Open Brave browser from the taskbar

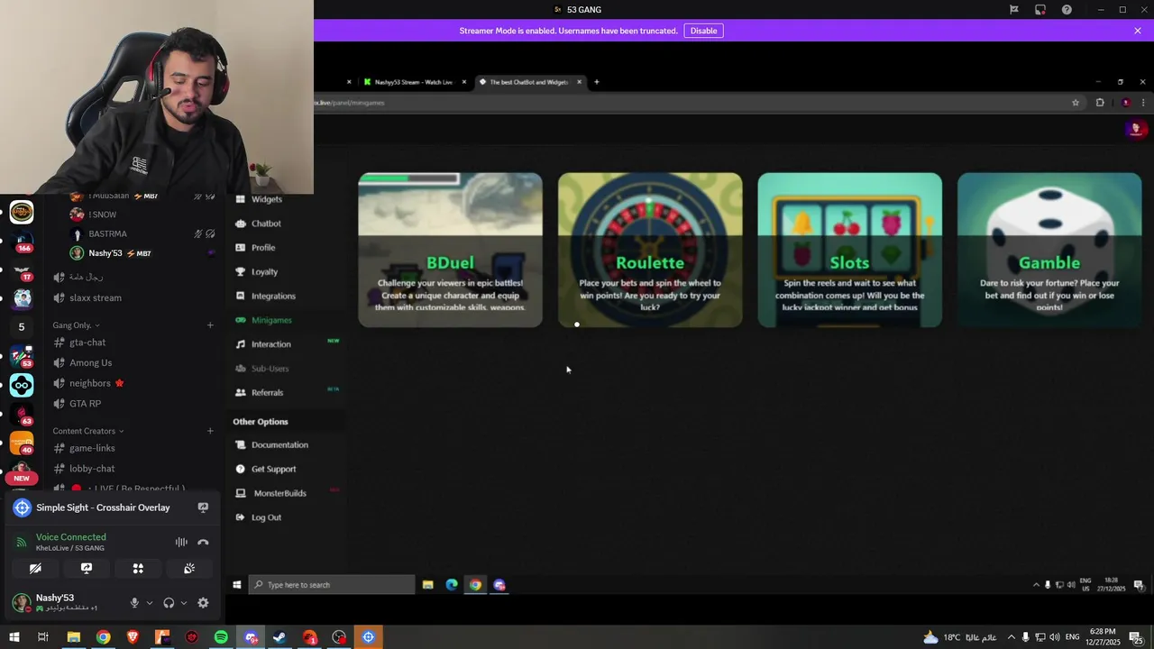pos(133,637)
